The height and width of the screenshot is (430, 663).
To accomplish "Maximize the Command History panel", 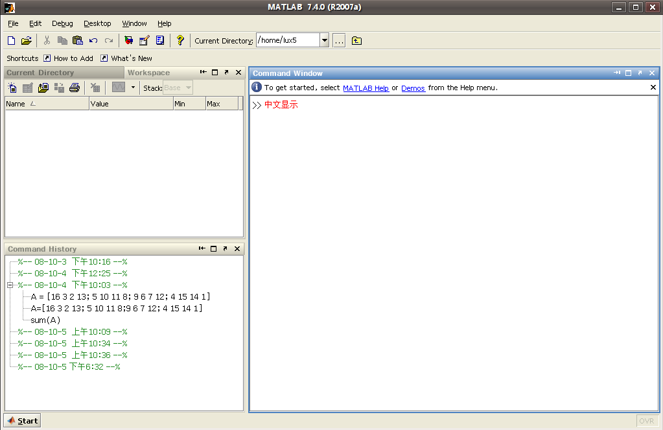I will pos(213,249).
